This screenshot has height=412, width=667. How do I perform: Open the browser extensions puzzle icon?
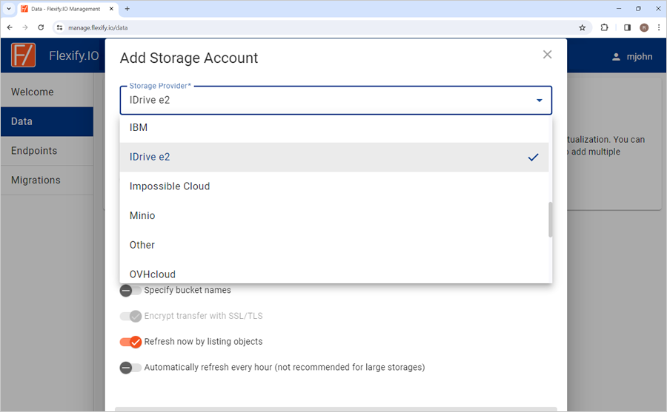[604, 27]
